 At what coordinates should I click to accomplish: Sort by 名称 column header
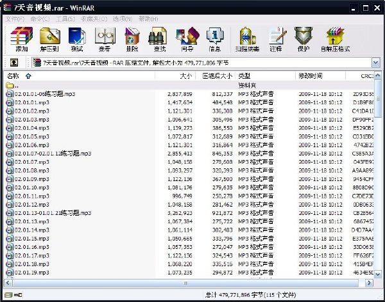[x=80, y=76]
